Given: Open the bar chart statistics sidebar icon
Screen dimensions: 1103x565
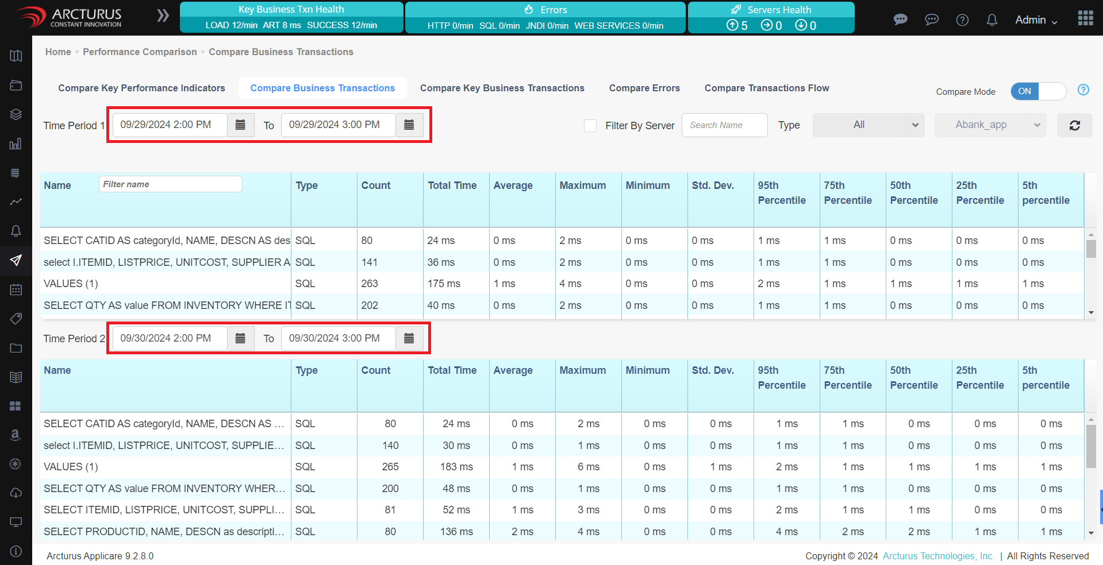Looking at the screenshot, I should pos(16,144).
